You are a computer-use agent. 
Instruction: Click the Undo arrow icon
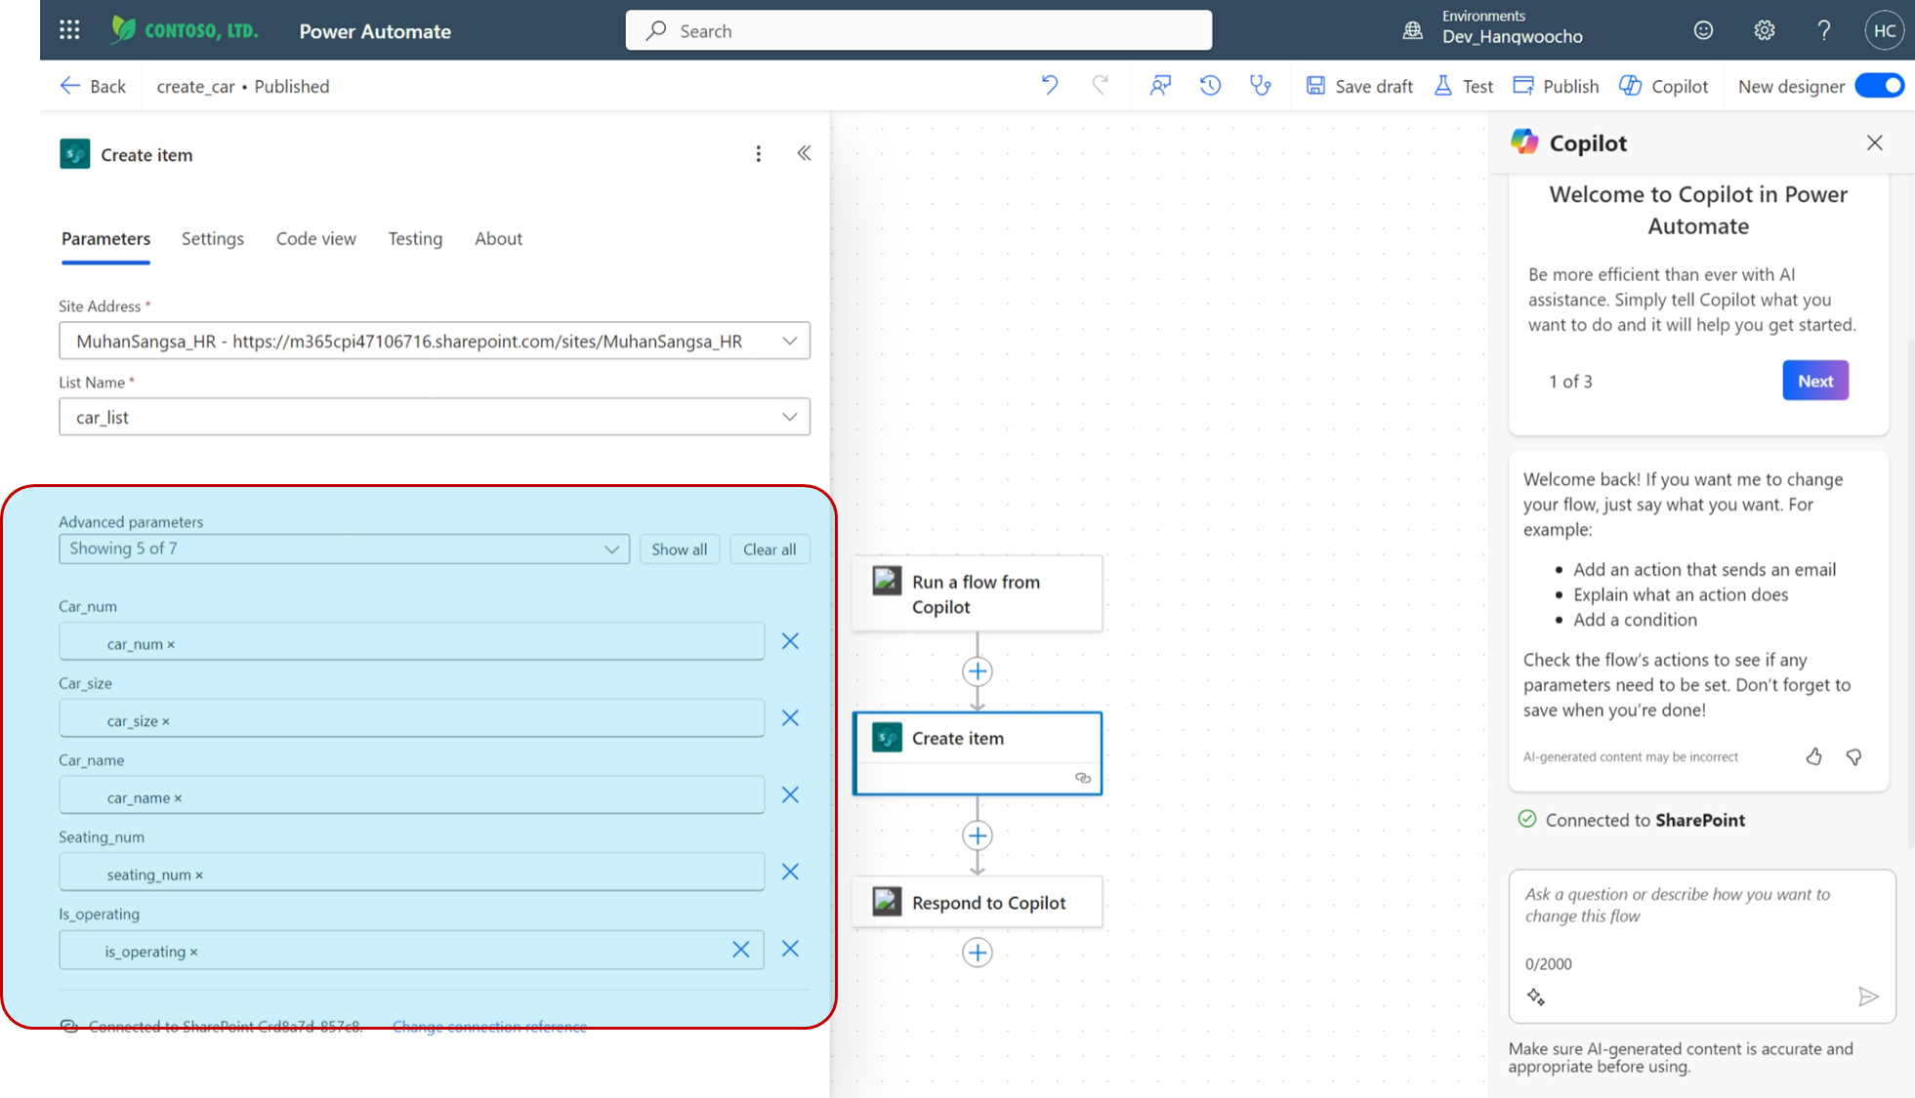pos(1050,86)
